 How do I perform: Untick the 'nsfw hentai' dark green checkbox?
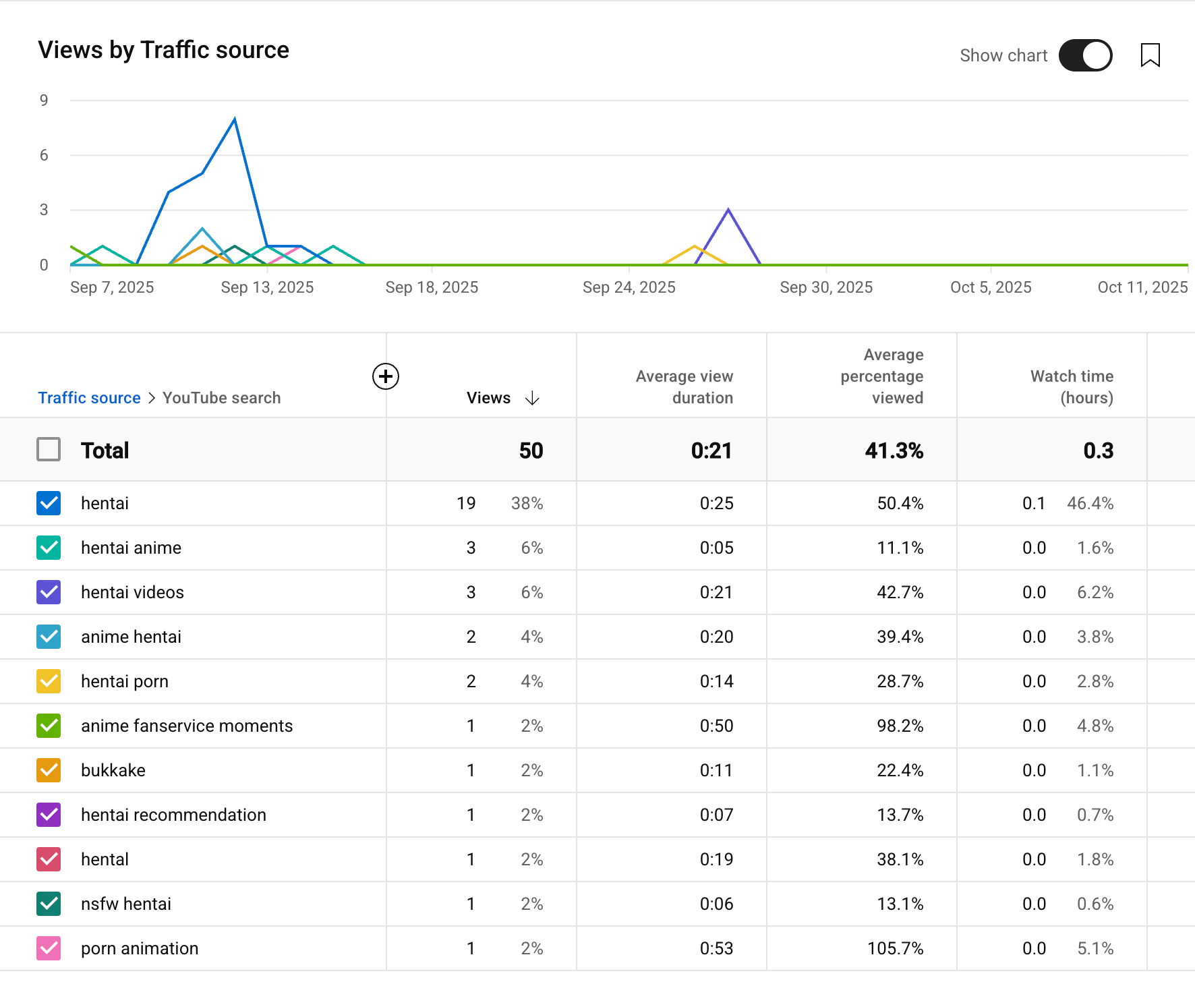49,904
